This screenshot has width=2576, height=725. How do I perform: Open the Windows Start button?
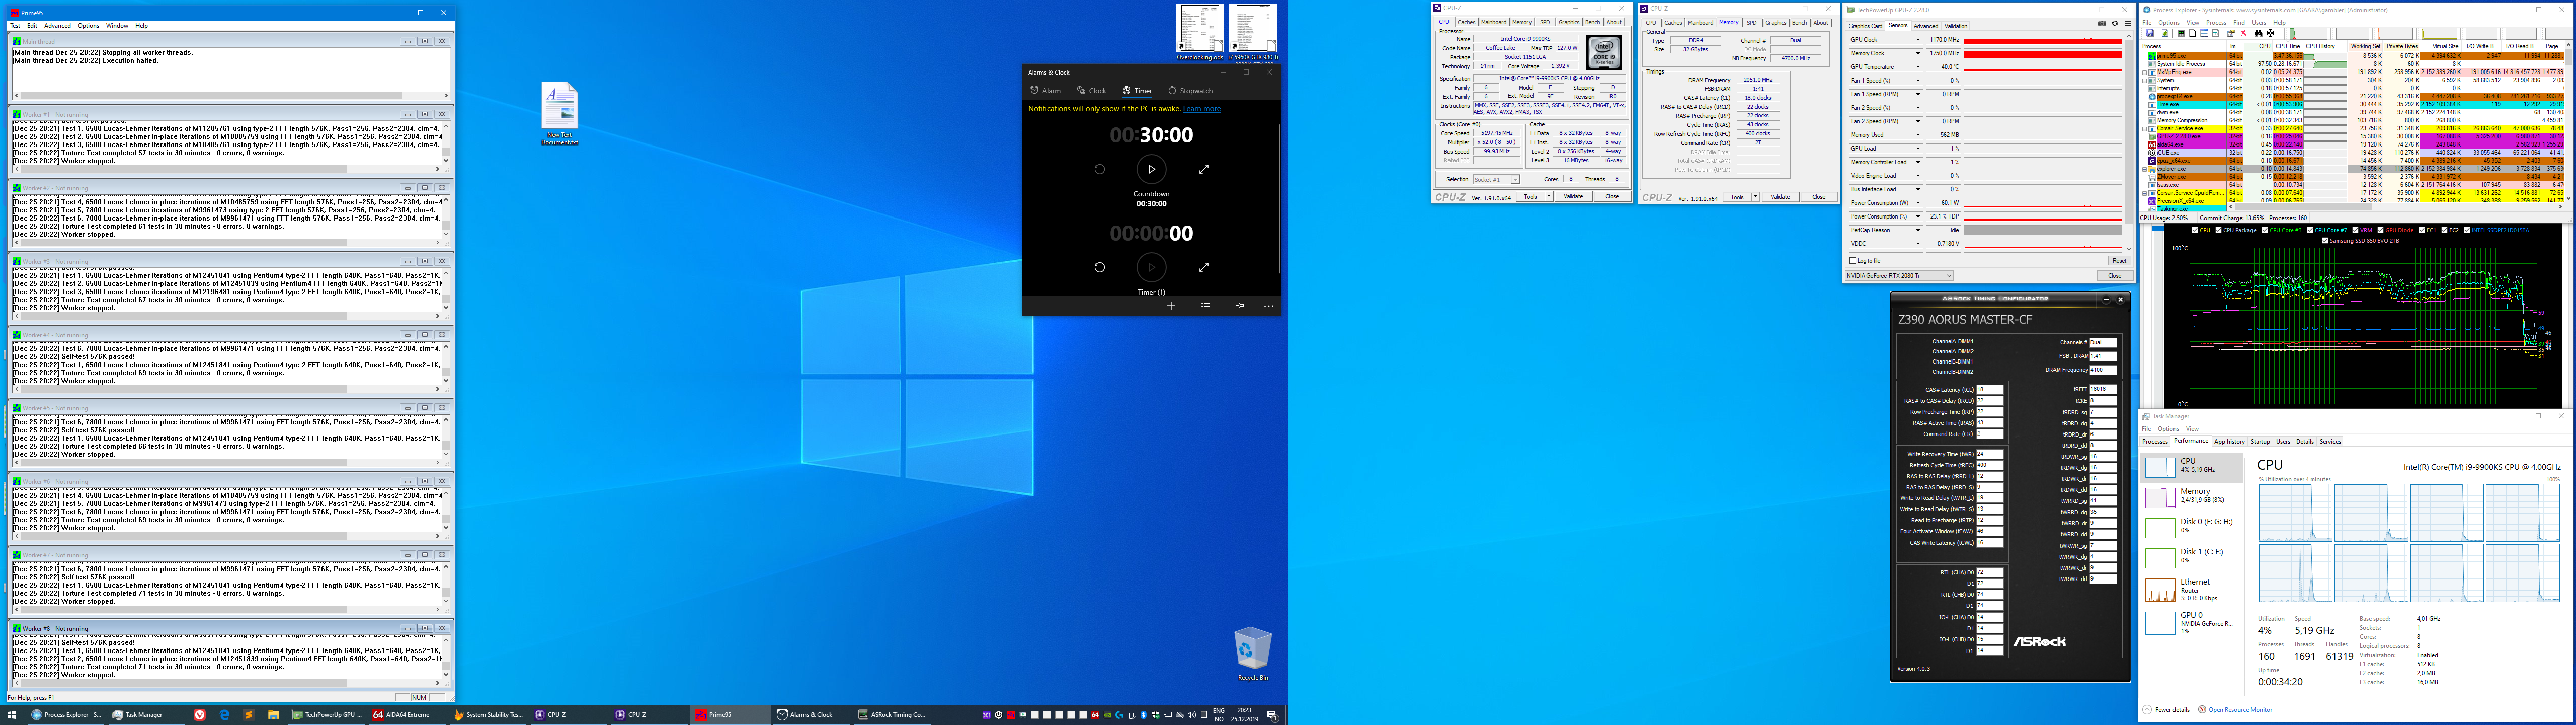12,715
